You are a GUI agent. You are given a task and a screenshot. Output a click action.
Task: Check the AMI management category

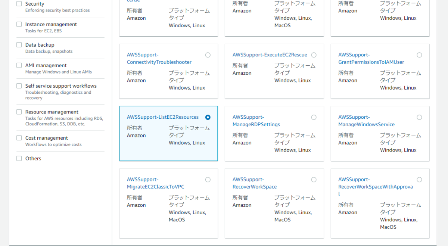(x=19, y=65)
